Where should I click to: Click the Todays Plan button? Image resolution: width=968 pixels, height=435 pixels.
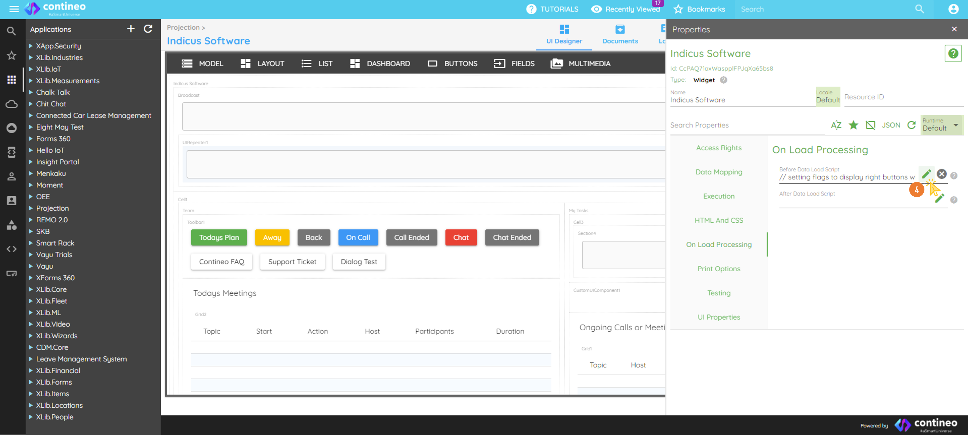tap(219, 238)
